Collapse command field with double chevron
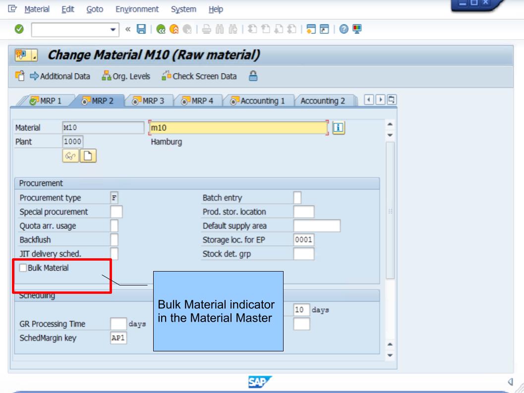Image resolution: width=524 pixels, height=393 pixels. coord(128,29)
